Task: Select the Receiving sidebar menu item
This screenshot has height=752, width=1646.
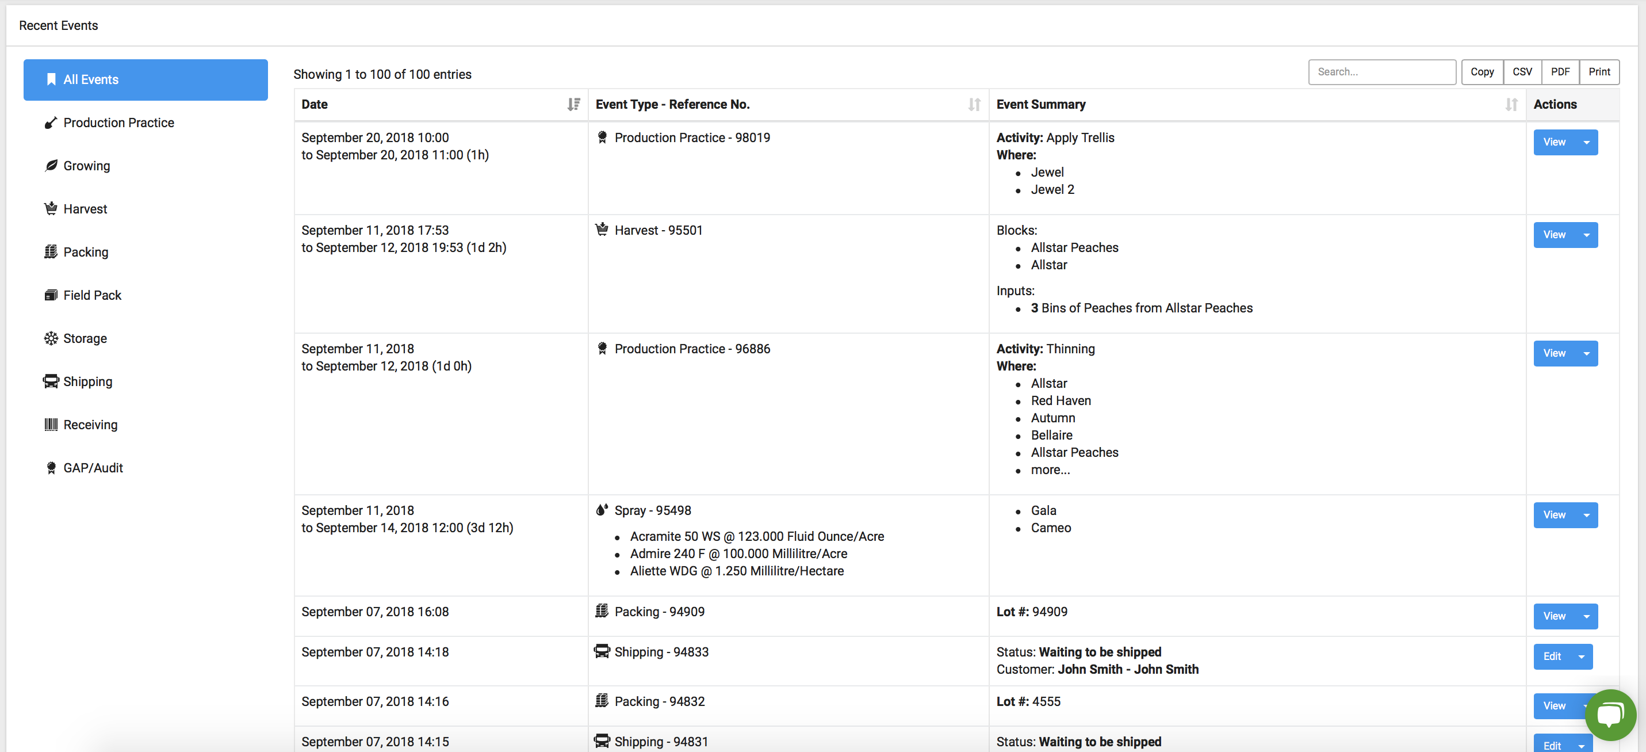Action: click(90, 424)
